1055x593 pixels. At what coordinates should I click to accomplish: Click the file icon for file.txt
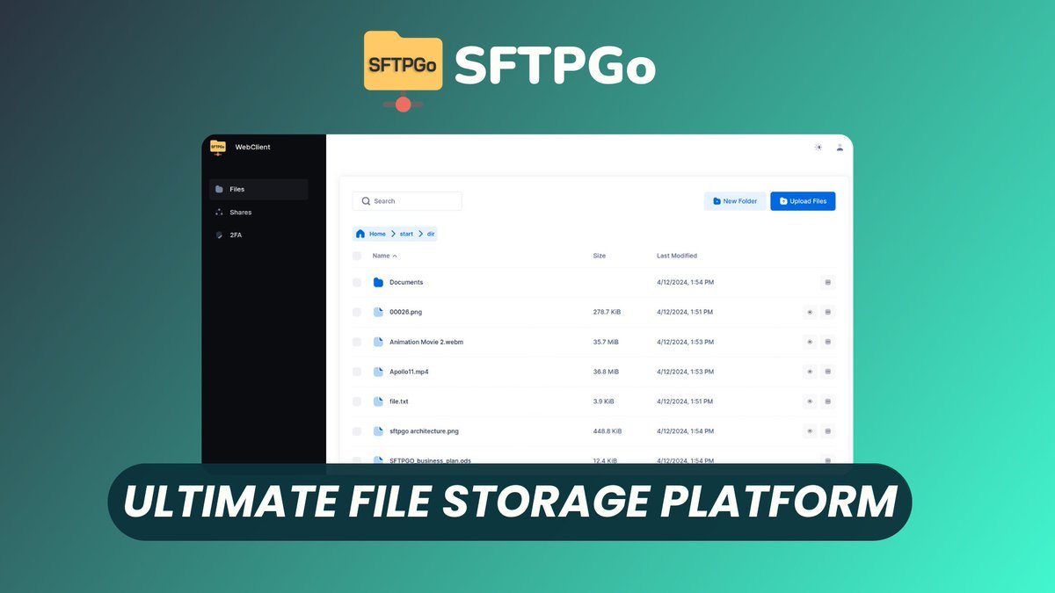click(378, 401)
